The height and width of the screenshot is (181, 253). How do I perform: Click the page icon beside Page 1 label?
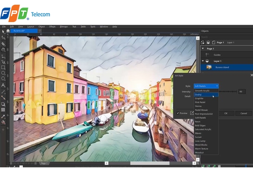click(214, 42)
